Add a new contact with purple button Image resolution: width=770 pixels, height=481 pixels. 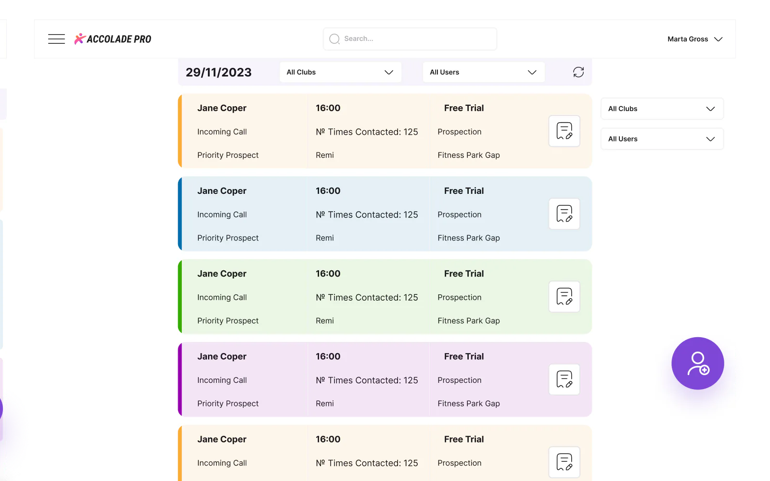(x=698, y=363)
